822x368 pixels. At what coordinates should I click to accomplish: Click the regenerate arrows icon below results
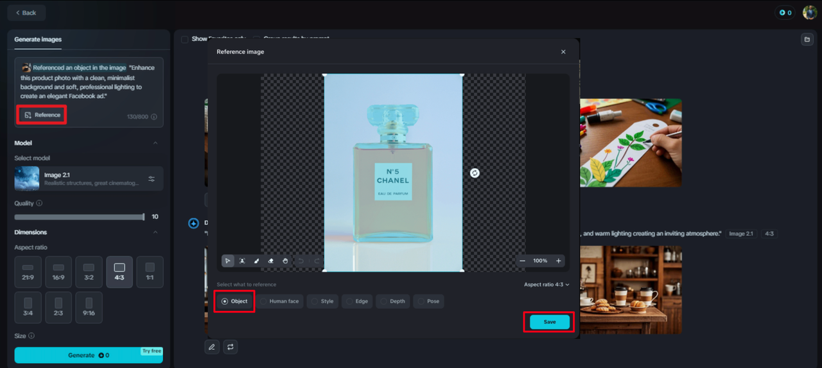point(231,347)
